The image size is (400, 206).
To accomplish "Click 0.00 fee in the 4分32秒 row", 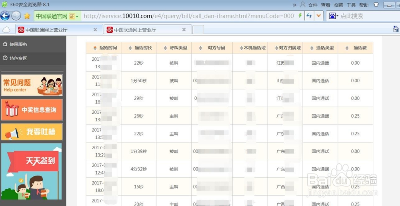I will [355, 169].
